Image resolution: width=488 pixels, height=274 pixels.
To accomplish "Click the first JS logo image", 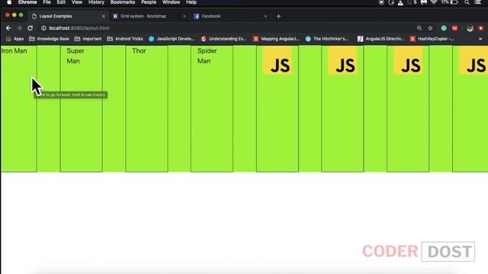I will tap(278, 60).
